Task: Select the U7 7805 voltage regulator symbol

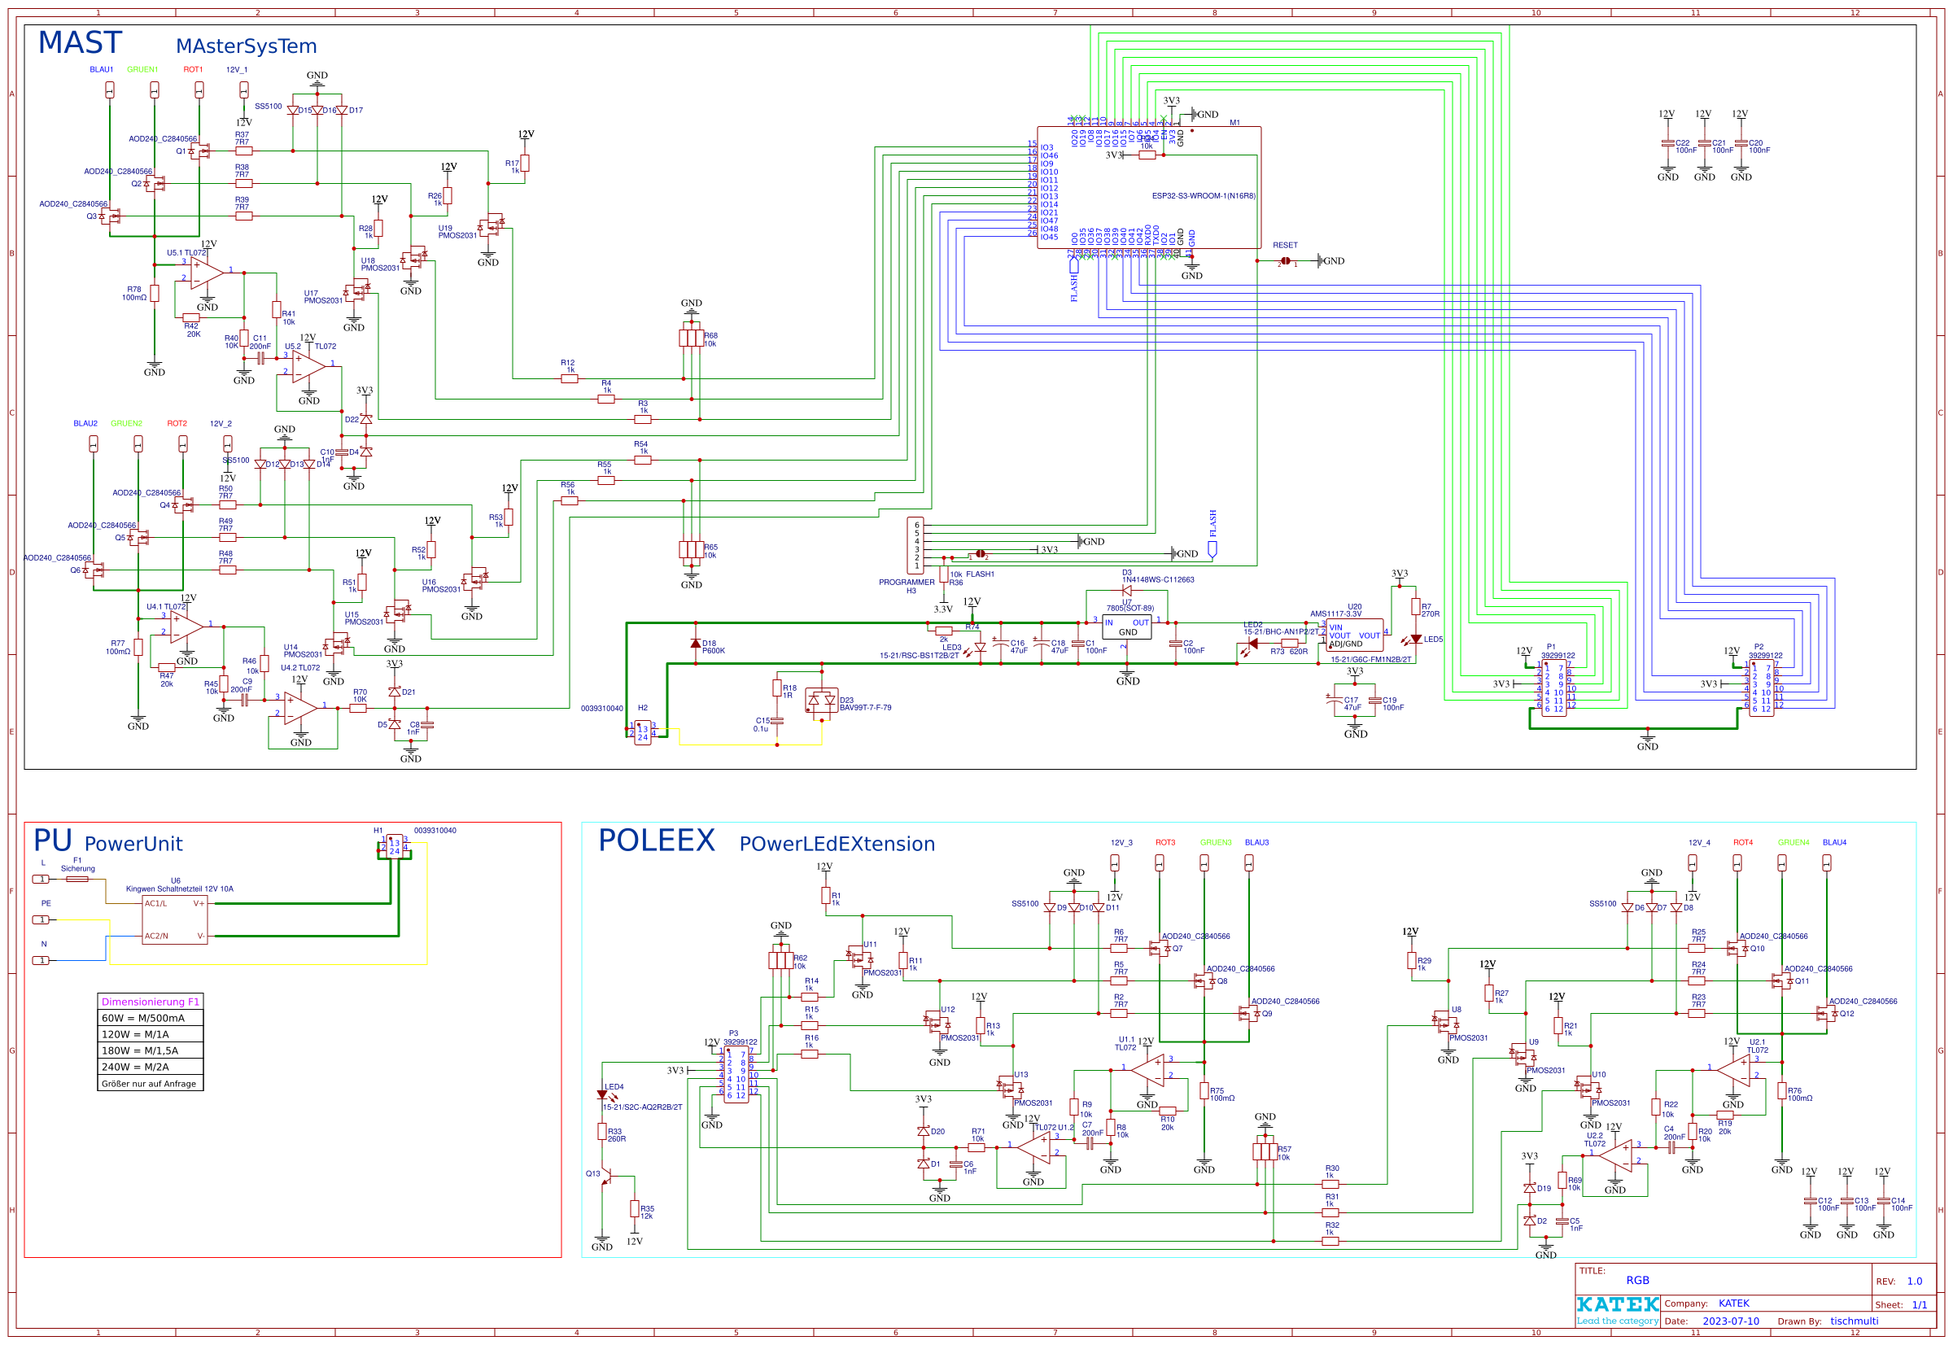Action: coord(1126,627)
